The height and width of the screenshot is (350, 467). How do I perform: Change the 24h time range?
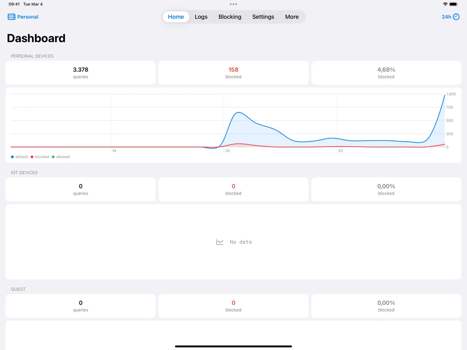click(451, 17)
